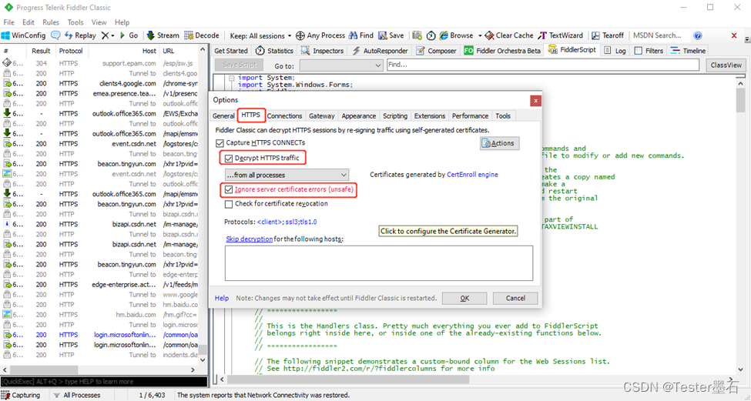Click ClassView button in FiddlerScript
The width and height of the screenshot is (751, 401).
pyautogui.click(x=726, y=65)
